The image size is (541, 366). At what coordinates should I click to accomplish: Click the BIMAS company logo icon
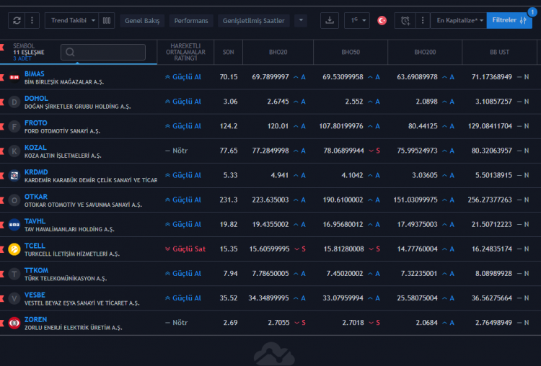[x=14, y=77]
